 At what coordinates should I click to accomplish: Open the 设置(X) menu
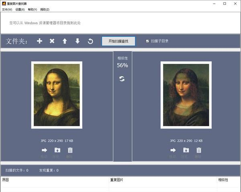pyautogui.click(x=20, y=10)
